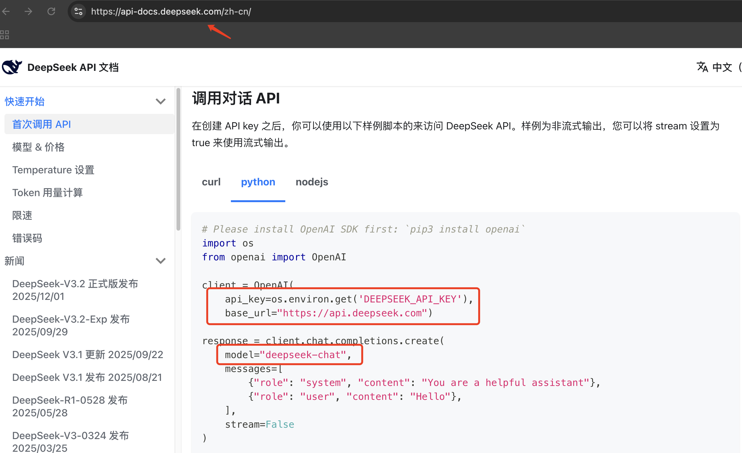Open 错误码 sidebar page
742x453 pixels.
[27, 238]
